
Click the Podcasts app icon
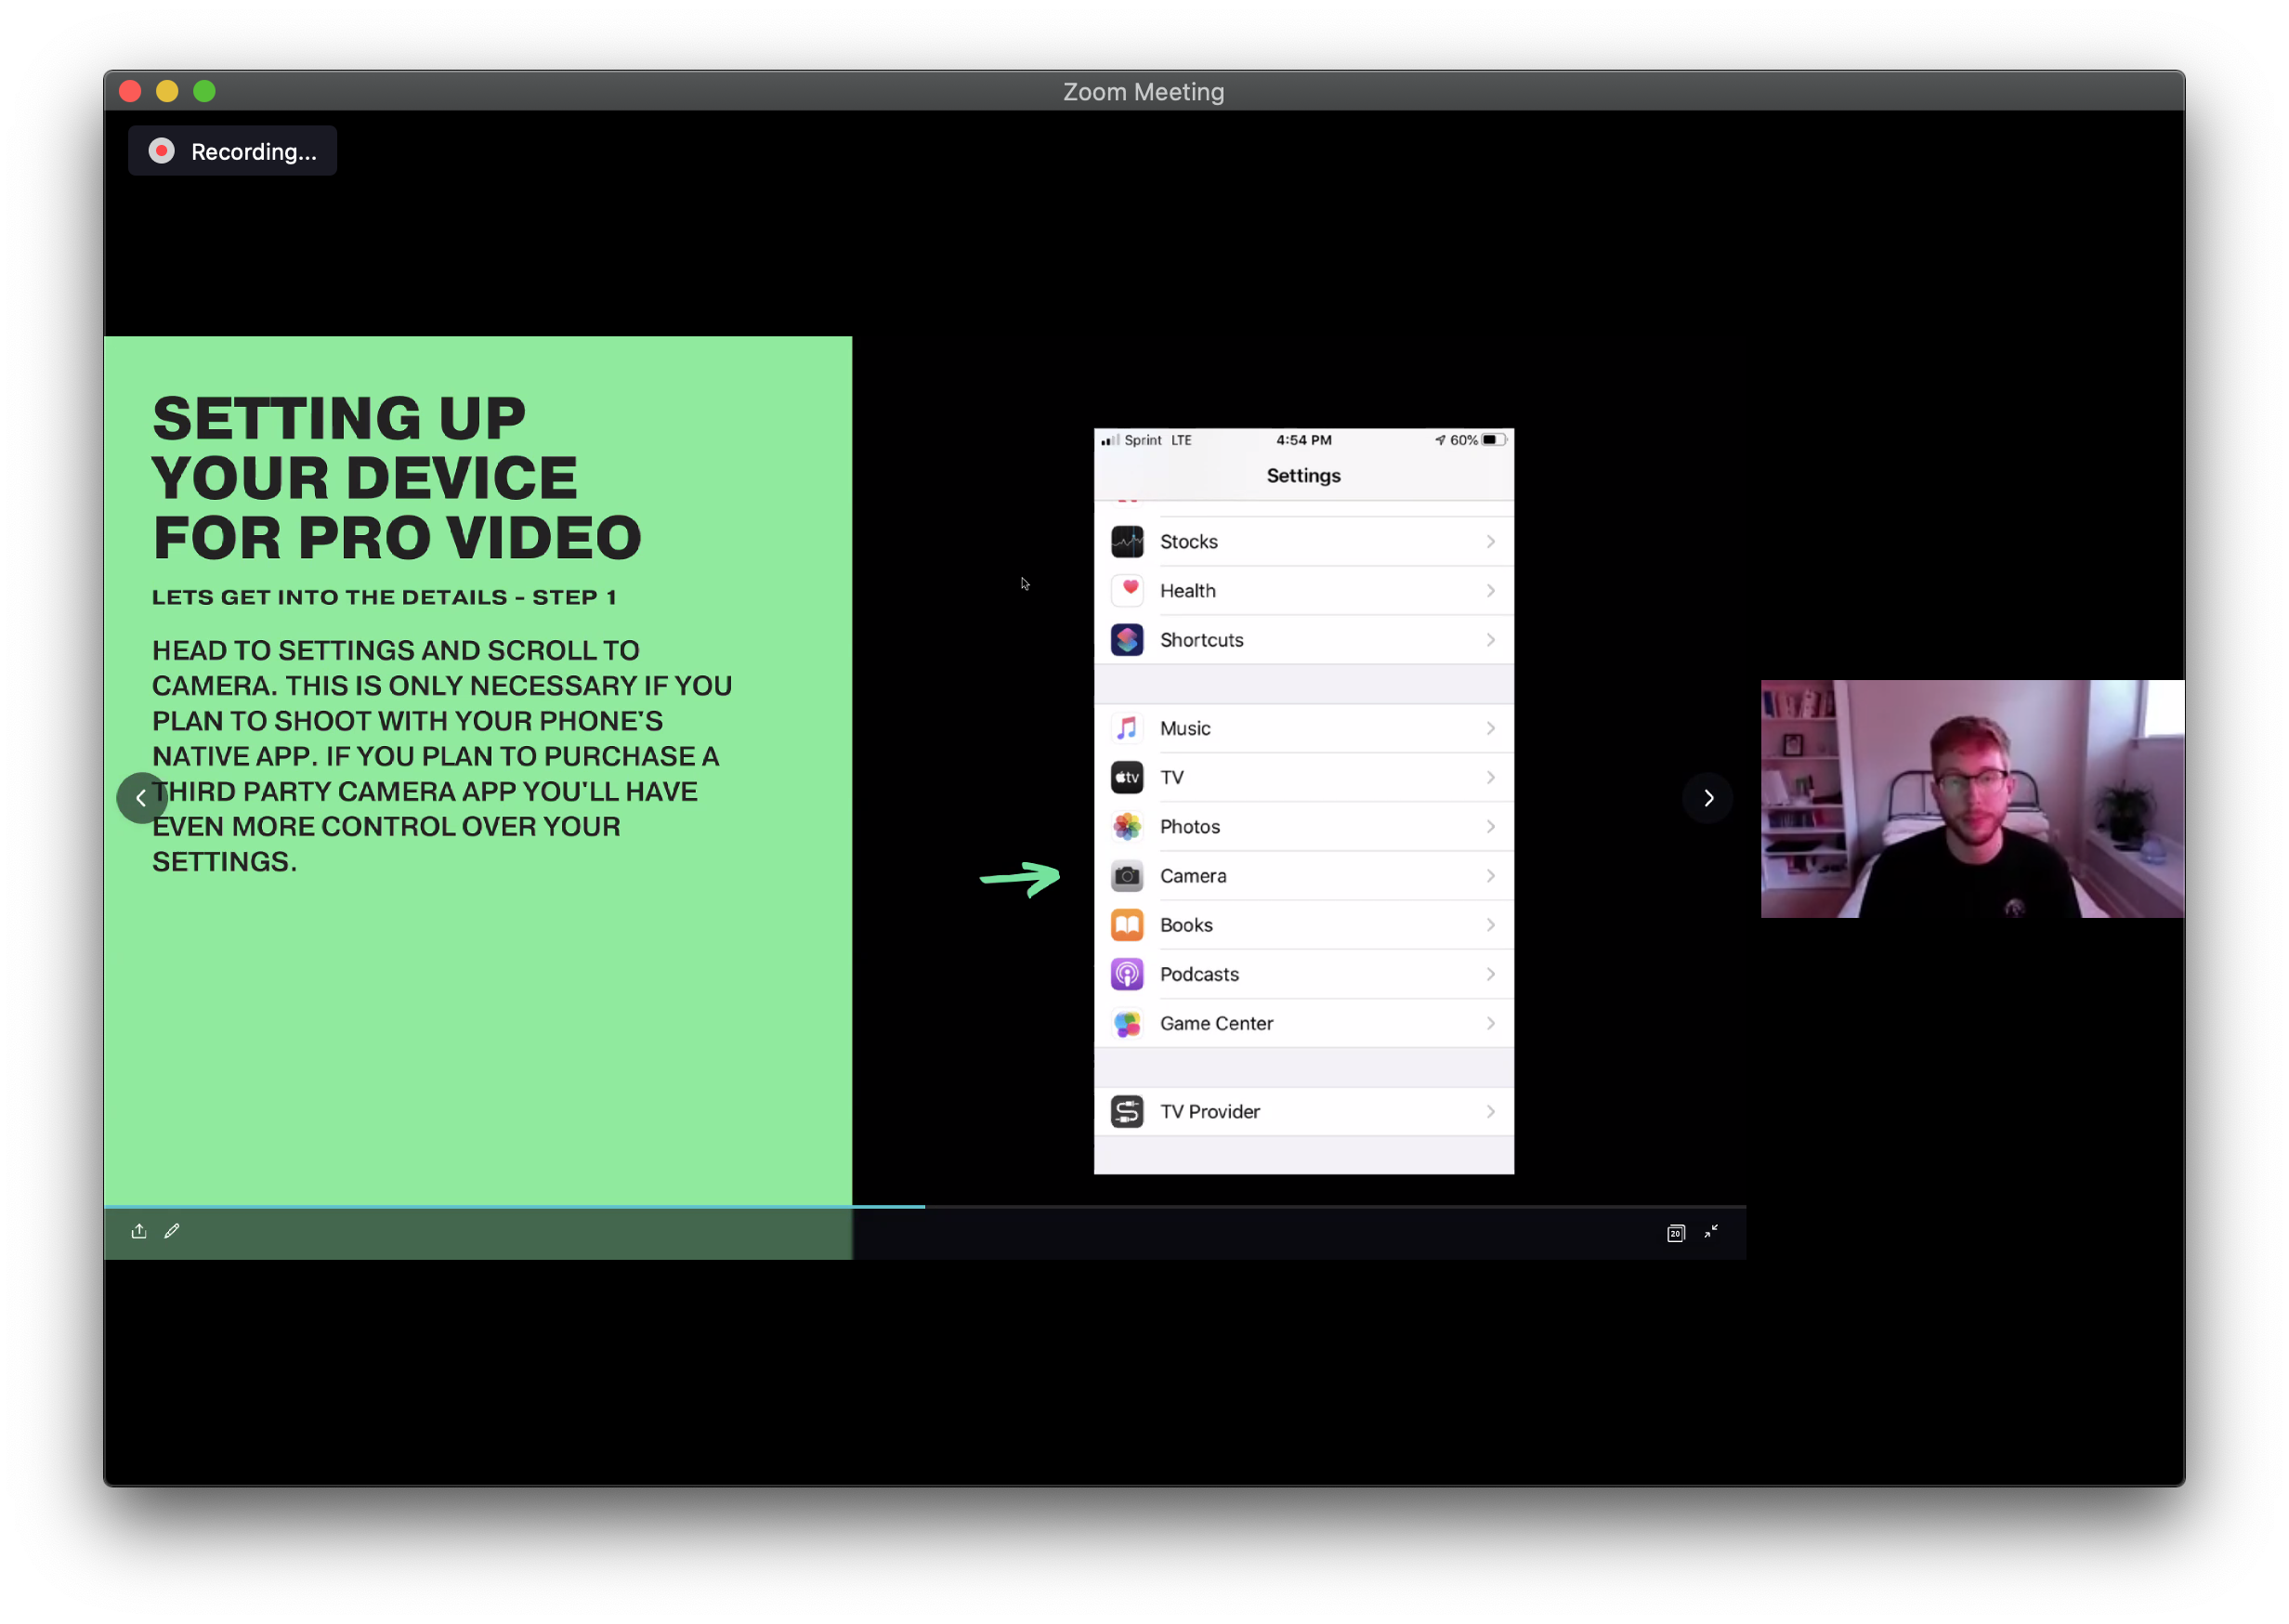coord(1127,974)
